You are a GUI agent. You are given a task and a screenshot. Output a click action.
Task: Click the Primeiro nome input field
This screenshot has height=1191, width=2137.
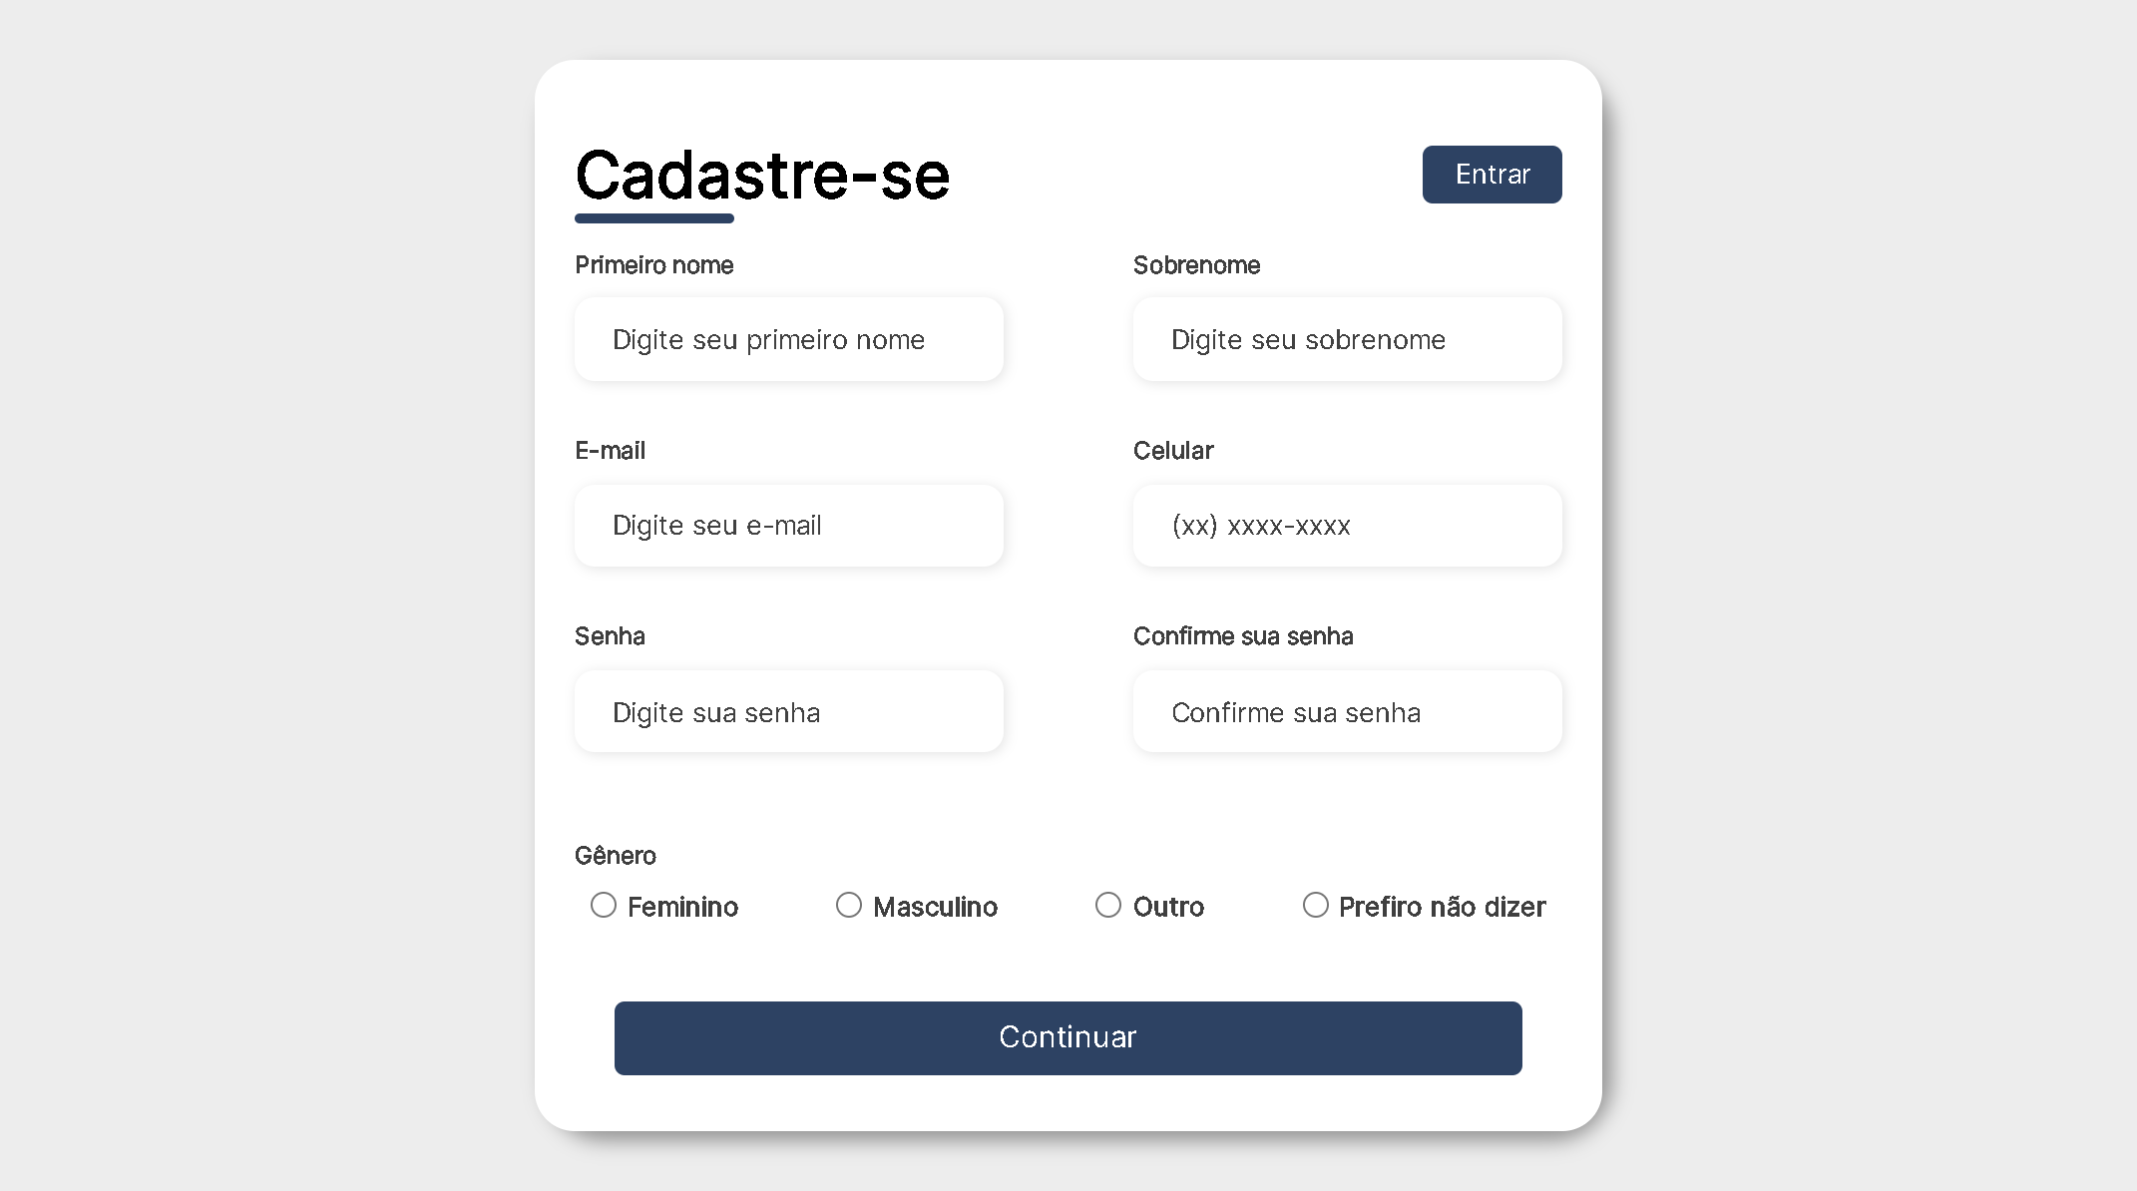[788, 339]
